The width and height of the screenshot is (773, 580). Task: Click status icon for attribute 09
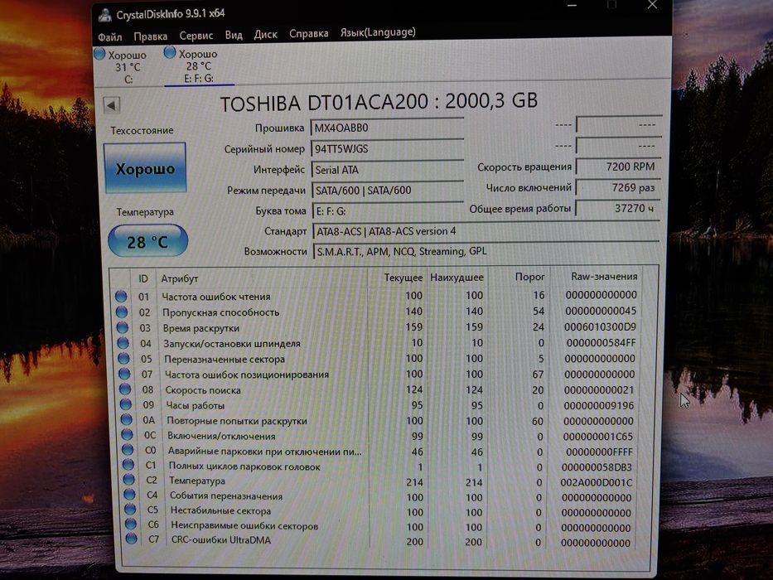click(126, 404)
